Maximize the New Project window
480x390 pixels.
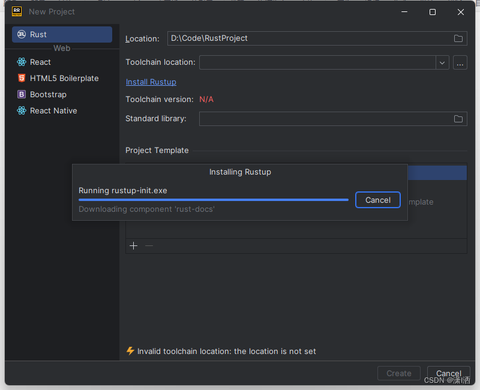click(x=433, y=12)
